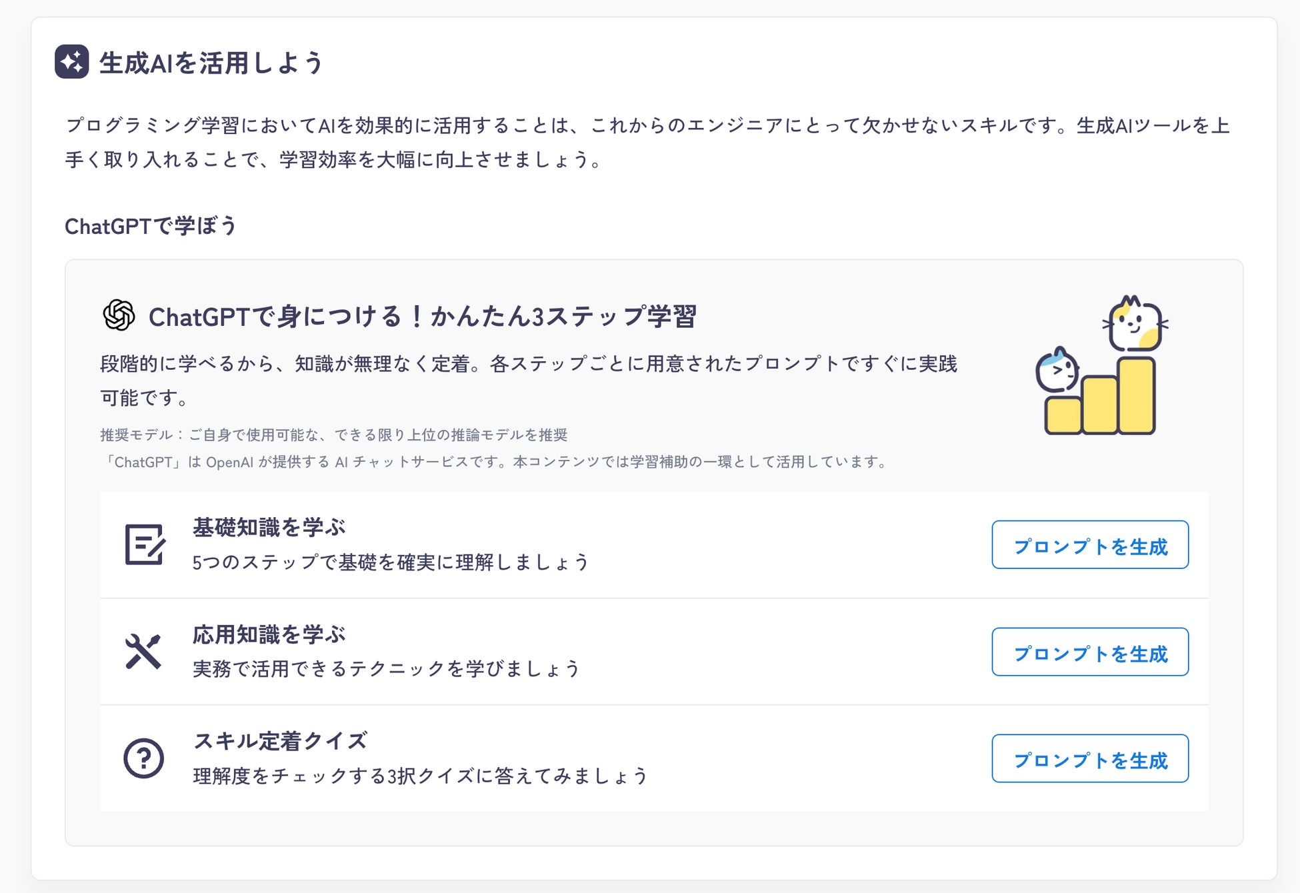
Task: Click the question mark quiz icon
Action: [x=143, y=758]
